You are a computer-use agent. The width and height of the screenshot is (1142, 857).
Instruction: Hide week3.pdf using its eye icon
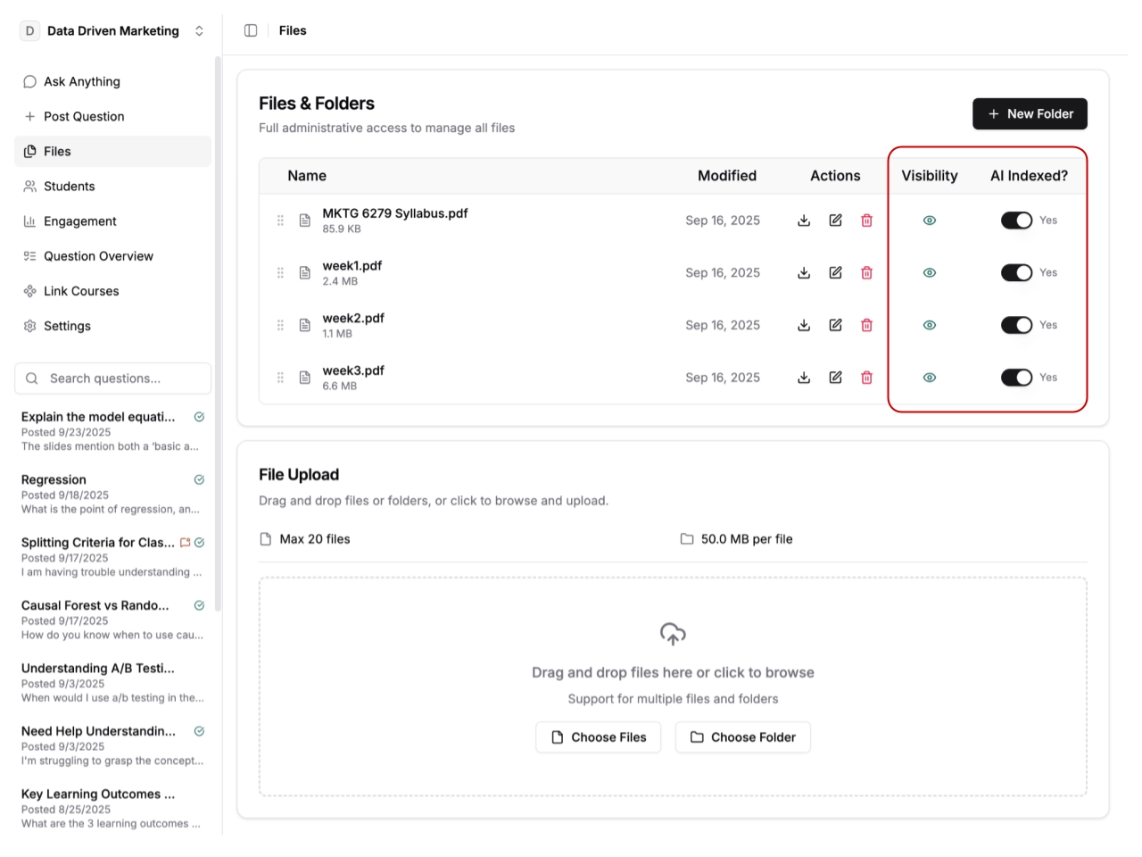point(930,378)
